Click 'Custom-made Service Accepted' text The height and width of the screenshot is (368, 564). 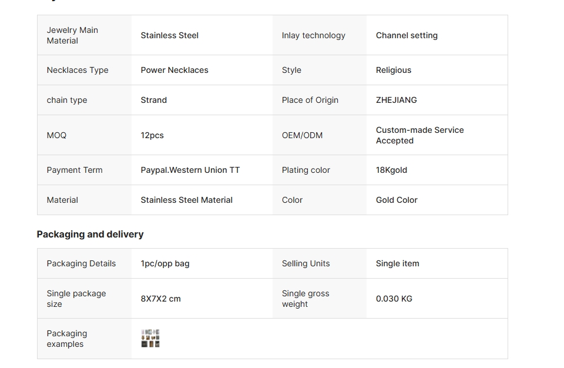419,135
